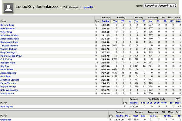Open Matt Ryan's player page

(x=6, y=76)
